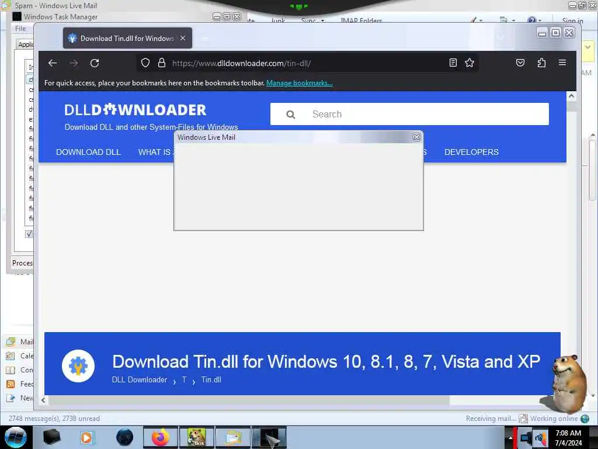Click the gear wrench Tin.dll icon

tap(78, 366)
